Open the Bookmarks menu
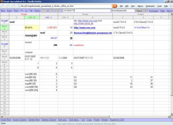Image resolution: width=173 pixels, height=125 pixels. tap(150, 6)
